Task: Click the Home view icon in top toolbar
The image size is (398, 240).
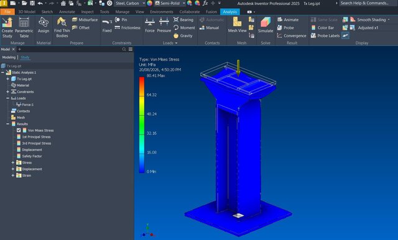Action: 63,3
